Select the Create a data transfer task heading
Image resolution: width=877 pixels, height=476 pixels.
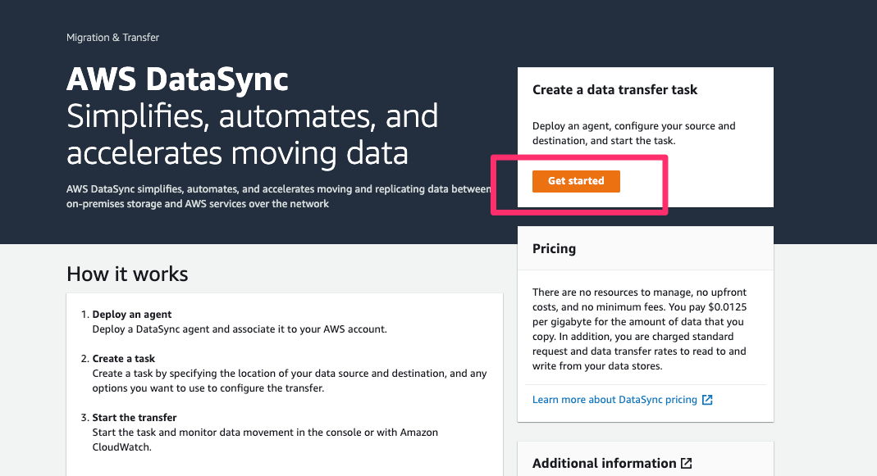tap(615, 89)
